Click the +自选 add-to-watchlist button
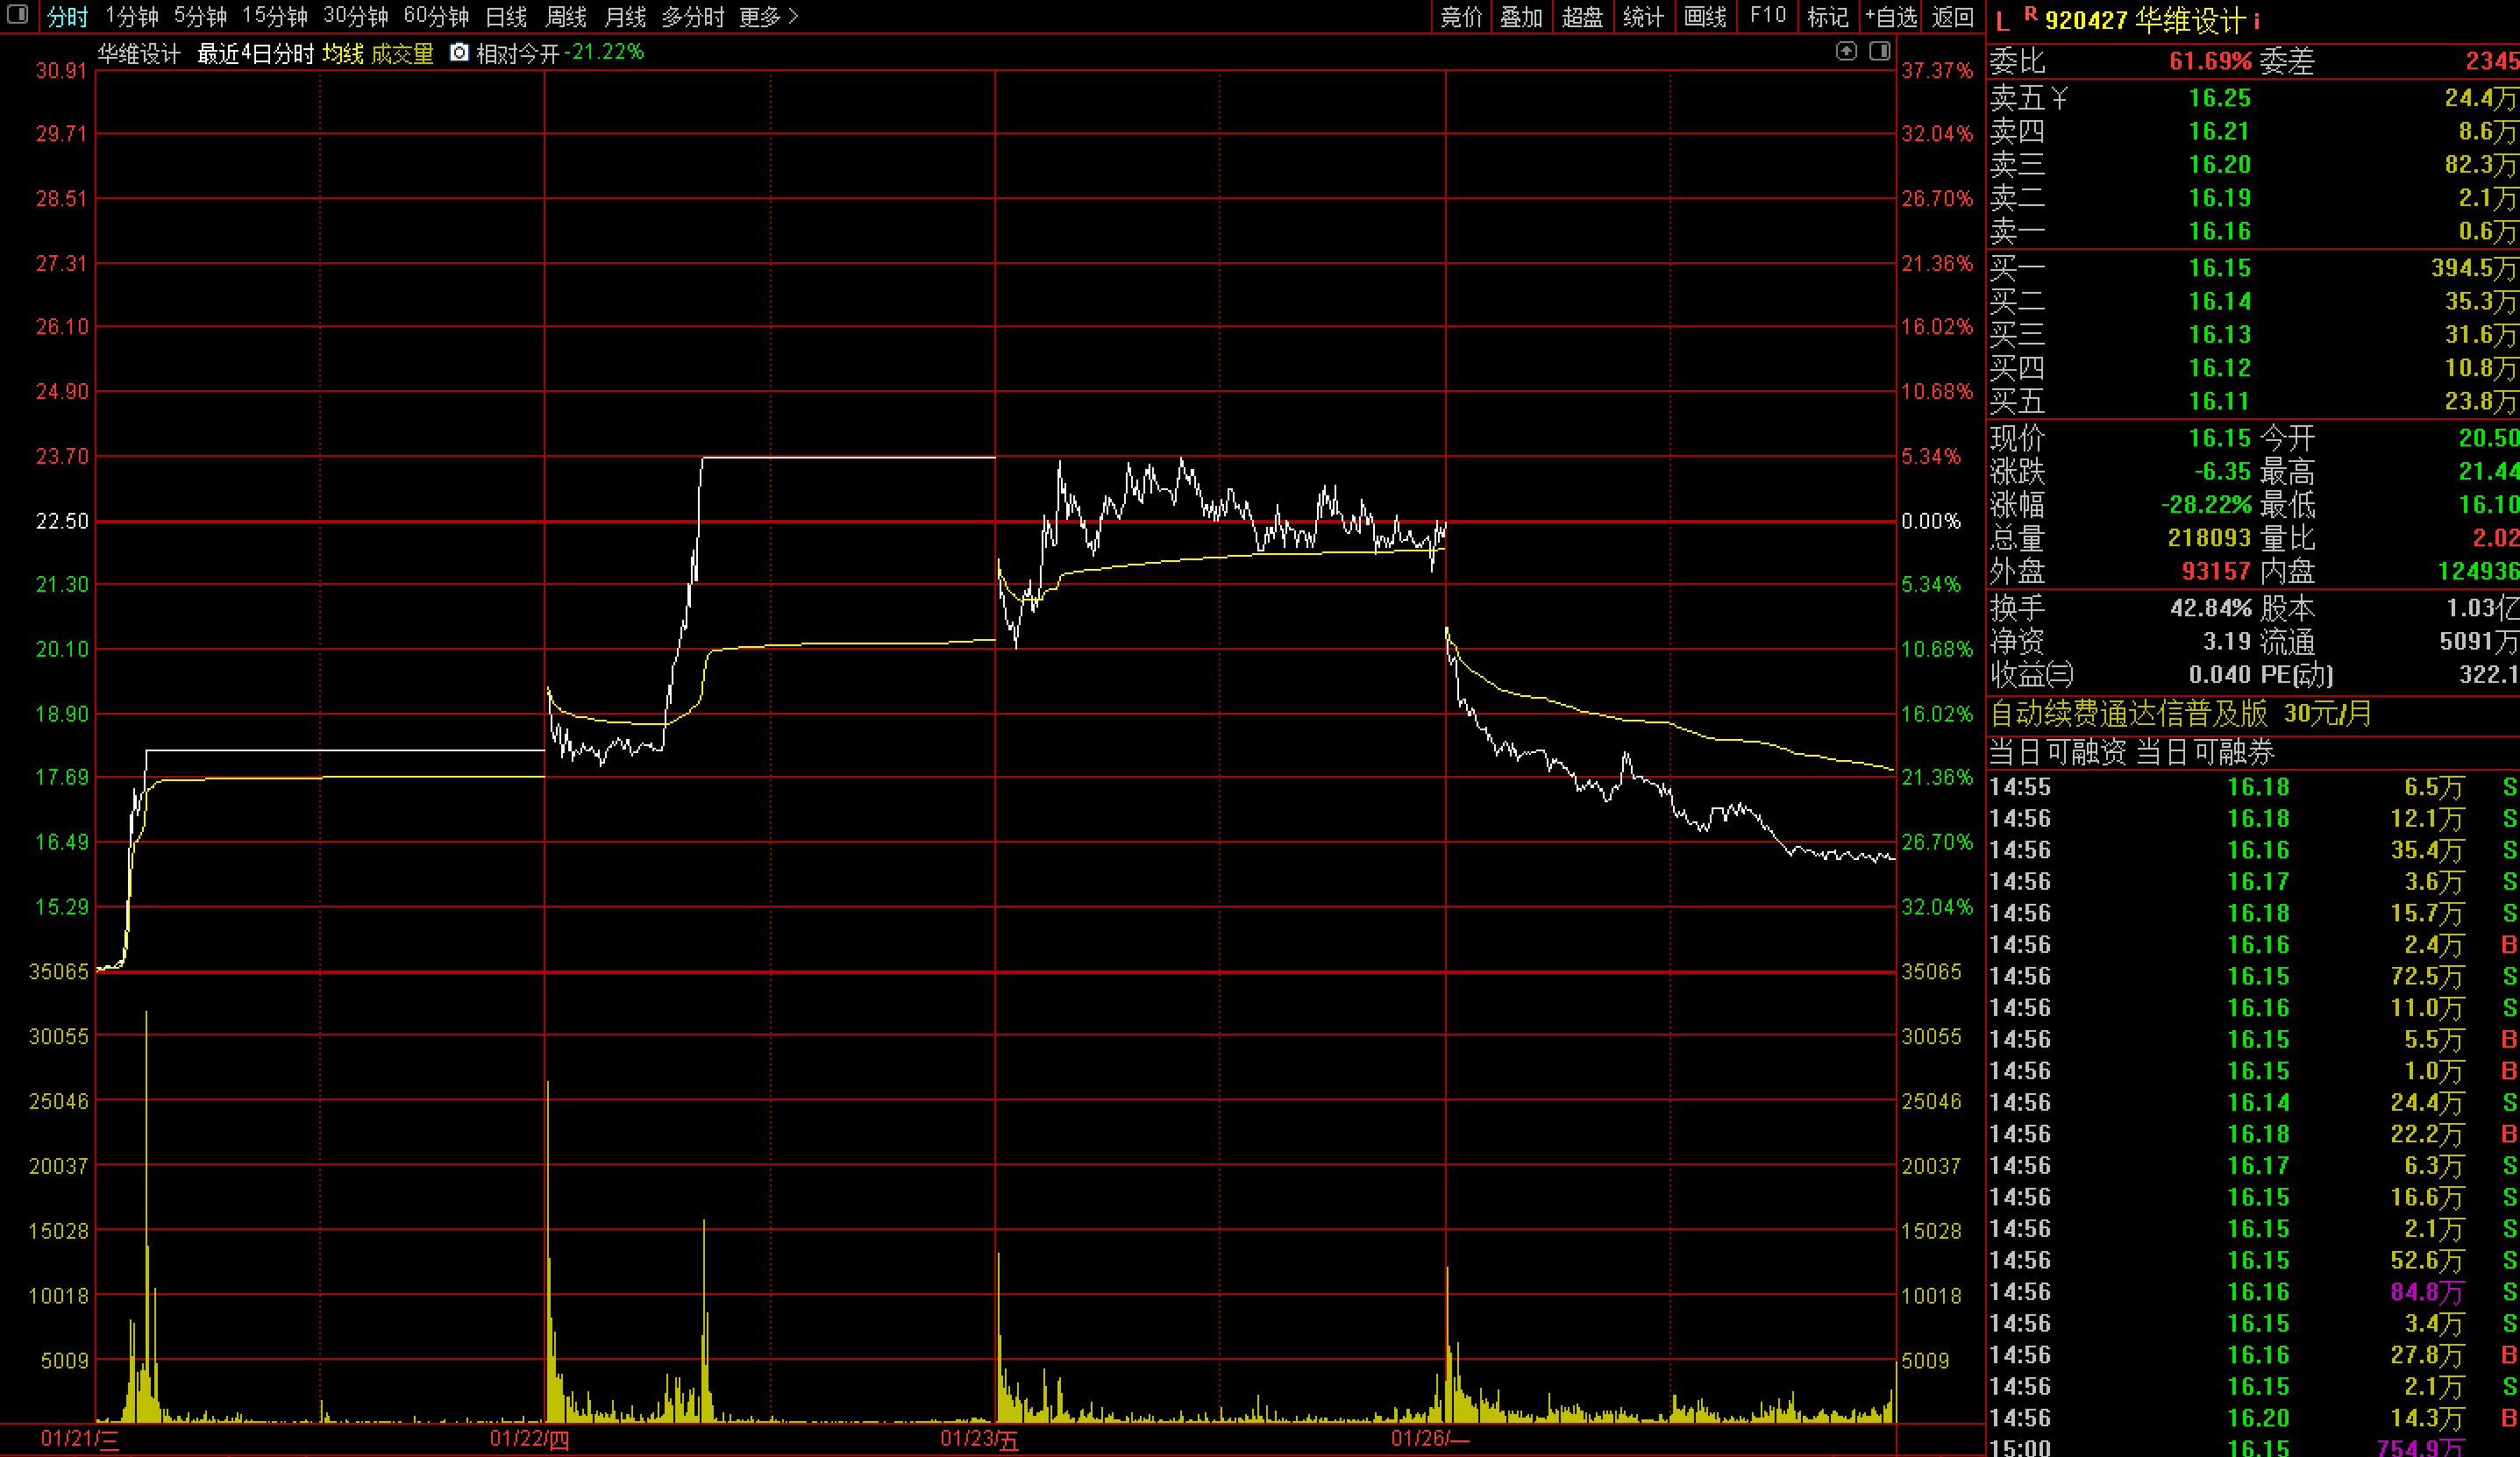Image resolution: width=2520 pixels, height=1457 pixels. click(1890, 17)
